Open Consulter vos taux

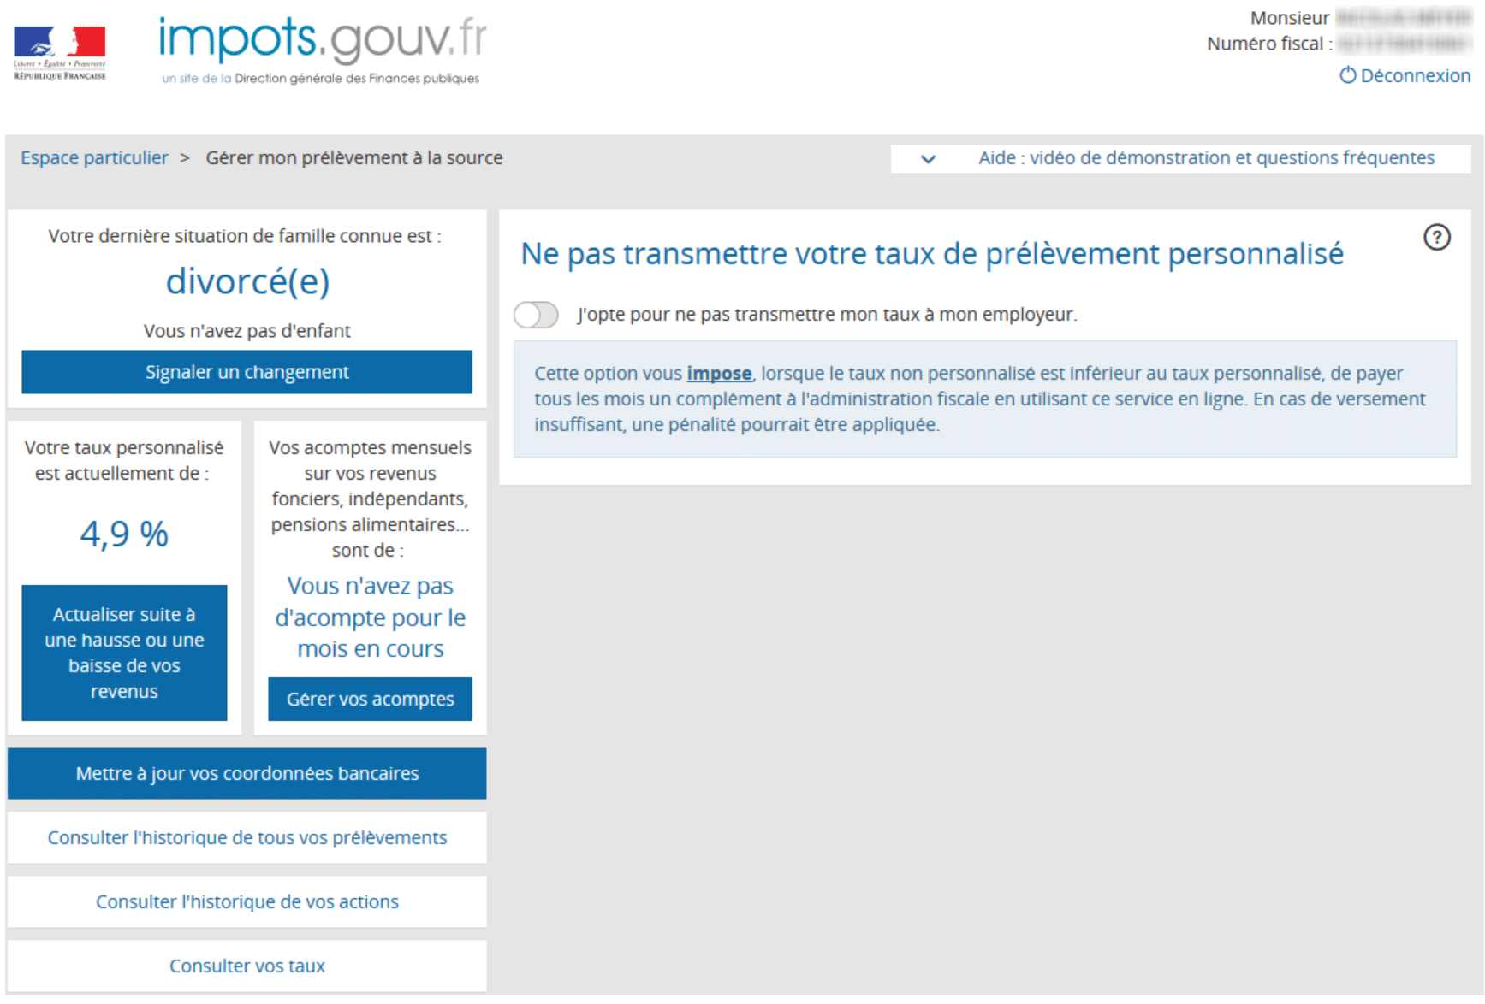click(x=247, y=966)
